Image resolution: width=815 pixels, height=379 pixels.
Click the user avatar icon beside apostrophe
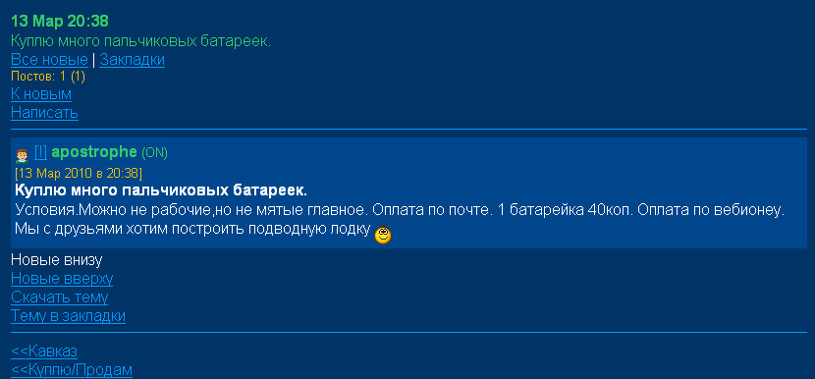[x=22, y=155]
